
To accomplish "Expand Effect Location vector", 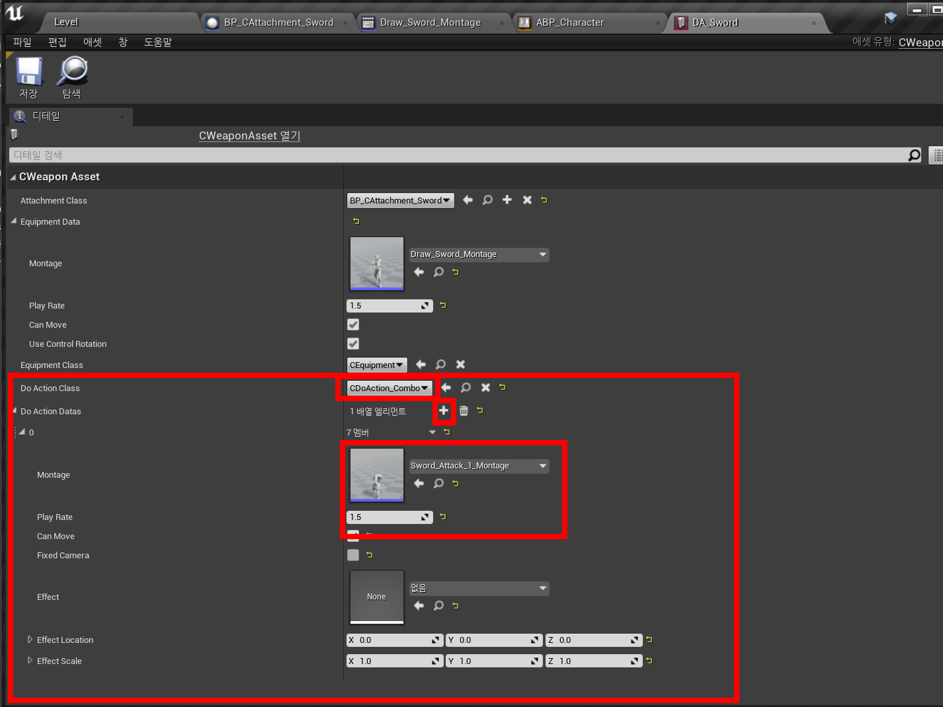I will (x=30, y=640).
